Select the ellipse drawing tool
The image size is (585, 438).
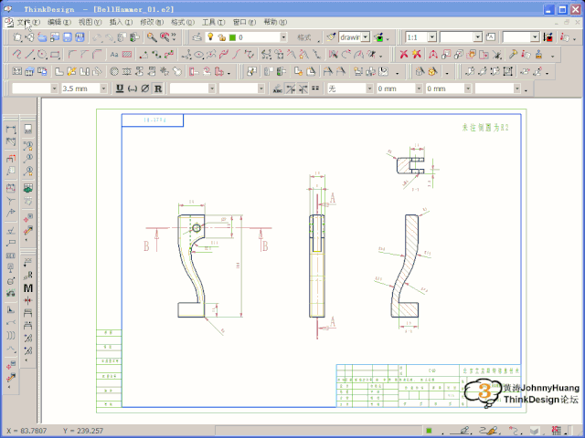(199, 55)
